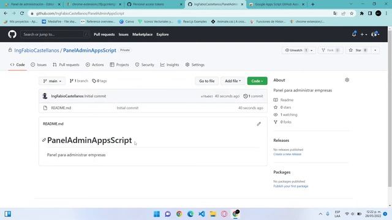392x220 pixels.
Task: Open 0 stars link in About
Action: coord(282,108)
